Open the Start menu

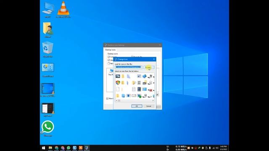43,148
